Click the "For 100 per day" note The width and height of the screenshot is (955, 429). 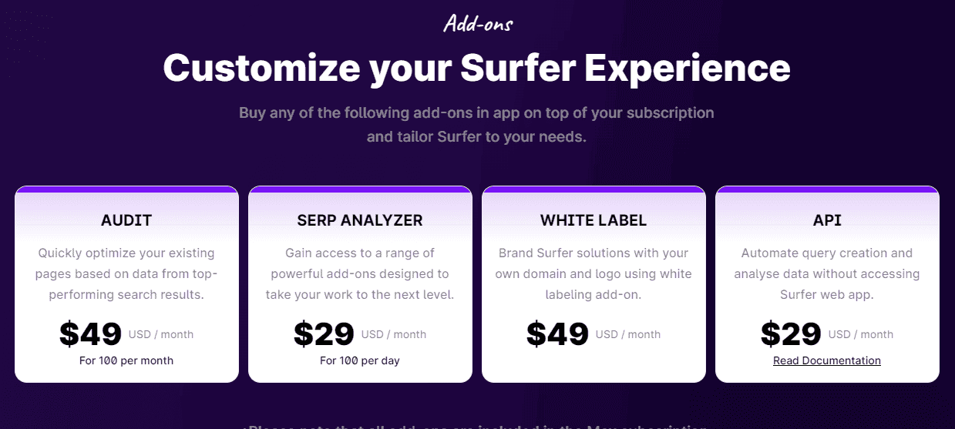point(360,360)
